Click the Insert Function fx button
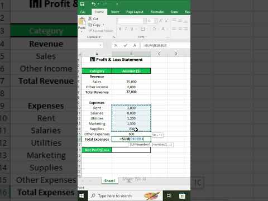This screenshot has height=201, width=268. [135, 45]
